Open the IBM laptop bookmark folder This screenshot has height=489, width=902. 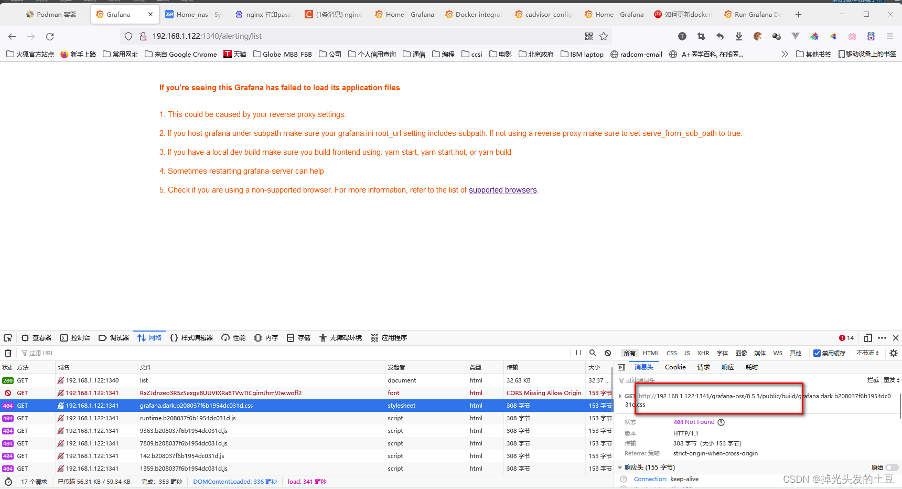(x=582, y=54)
